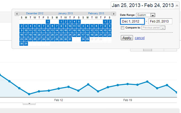The height and width of the screenshot is (113, 181).
Task: Pick February 14 in the calendar
Action: tap(101, 30)
